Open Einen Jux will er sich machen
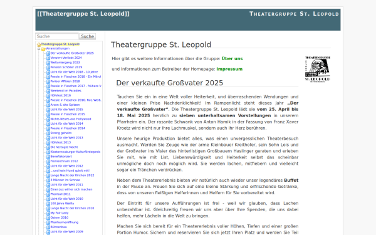 (71, 189)
